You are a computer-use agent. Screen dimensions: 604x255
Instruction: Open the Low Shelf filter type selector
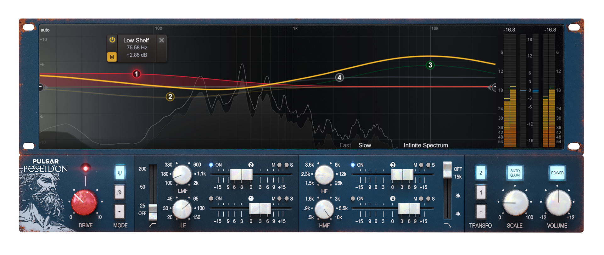[x=136, y=40]
